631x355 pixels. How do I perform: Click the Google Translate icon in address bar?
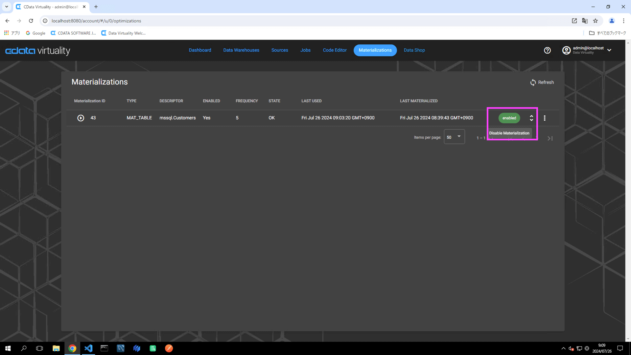click(585, 21)
